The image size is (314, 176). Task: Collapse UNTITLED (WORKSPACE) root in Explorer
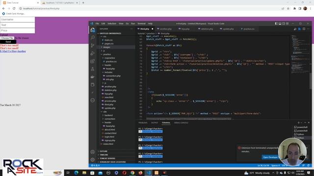coord(110,33)
